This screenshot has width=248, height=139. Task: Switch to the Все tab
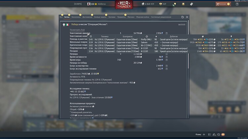(x=61, y=17)
